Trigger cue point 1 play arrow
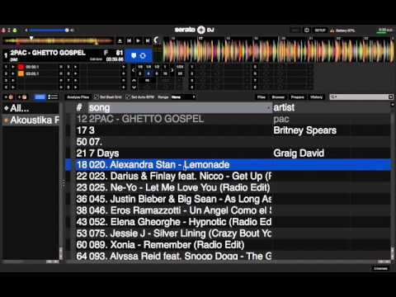Image resolution: width=396 pixels, height=297 pixels. point(13,67)
